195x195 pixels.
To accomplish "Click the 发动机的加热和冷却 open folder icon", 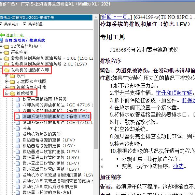I will click(x=7, y=70).
